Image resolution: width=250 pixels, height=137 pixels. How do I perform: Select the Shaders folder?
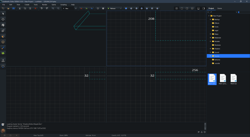click(217, 49)
